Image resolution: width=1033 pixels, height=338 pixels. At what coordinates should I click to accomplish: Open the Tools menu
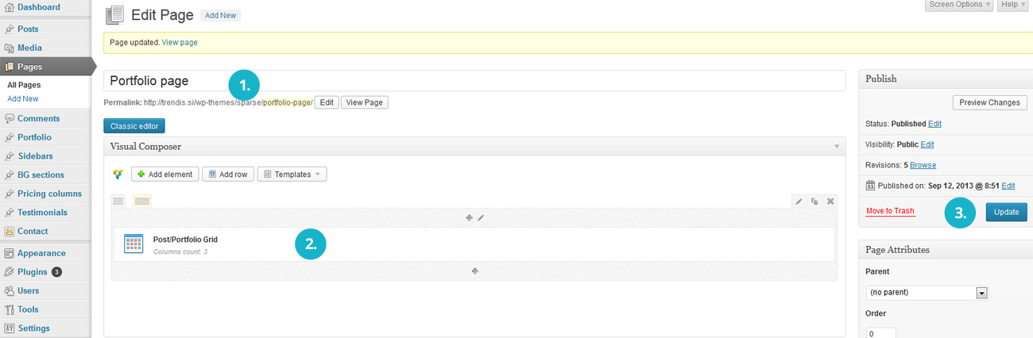click(28, 309)
